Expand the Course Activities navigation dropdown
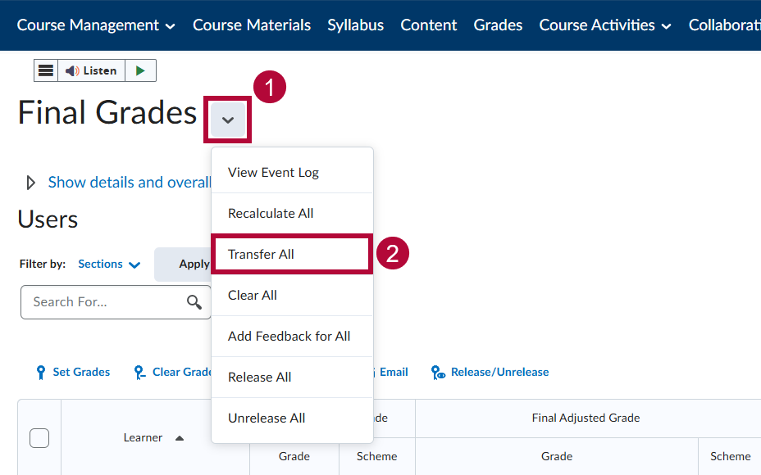The height and width of the screenshot is (475, 761). (604, 25)
